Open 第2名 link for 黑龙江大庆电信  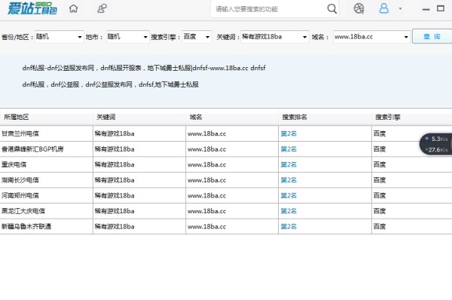[x=289, y=211]
